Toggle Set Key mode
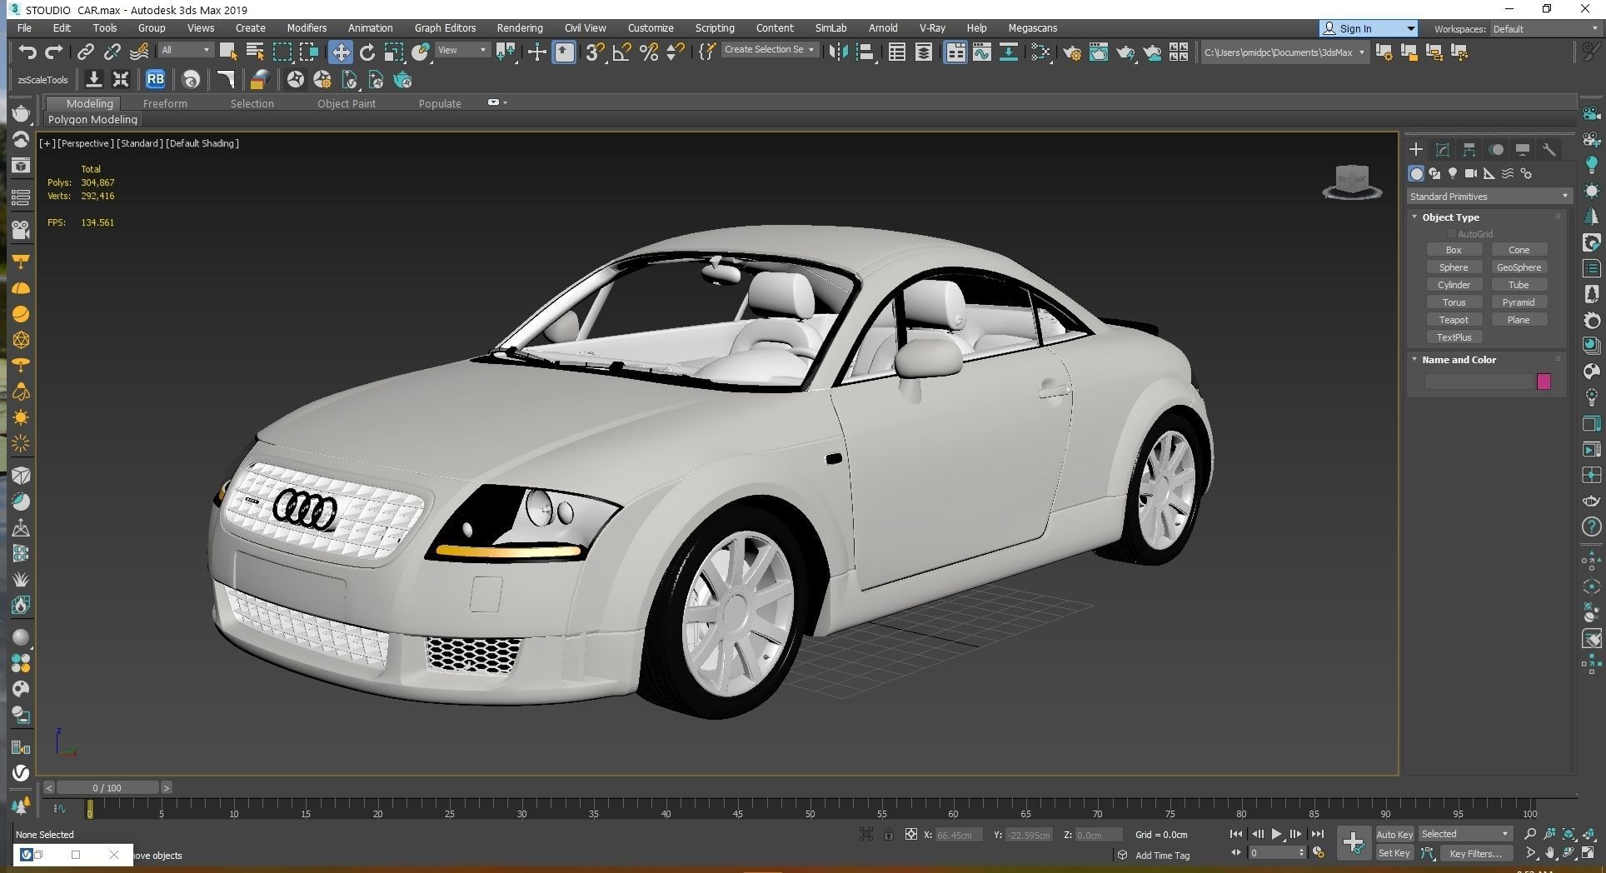The height and width of the screenshot is (873, 1606). point(1394,853)
